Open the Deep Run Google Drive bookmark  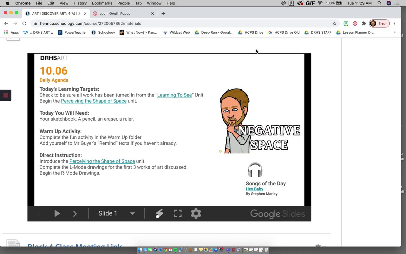tap(213, 32)
